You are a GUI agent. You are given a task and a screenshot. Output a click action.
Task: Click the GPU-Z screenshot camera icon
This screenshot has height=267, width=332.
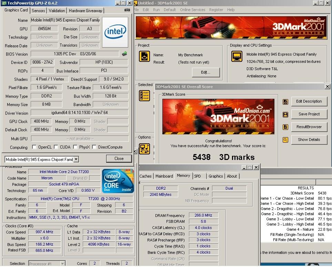click(127, 10)
